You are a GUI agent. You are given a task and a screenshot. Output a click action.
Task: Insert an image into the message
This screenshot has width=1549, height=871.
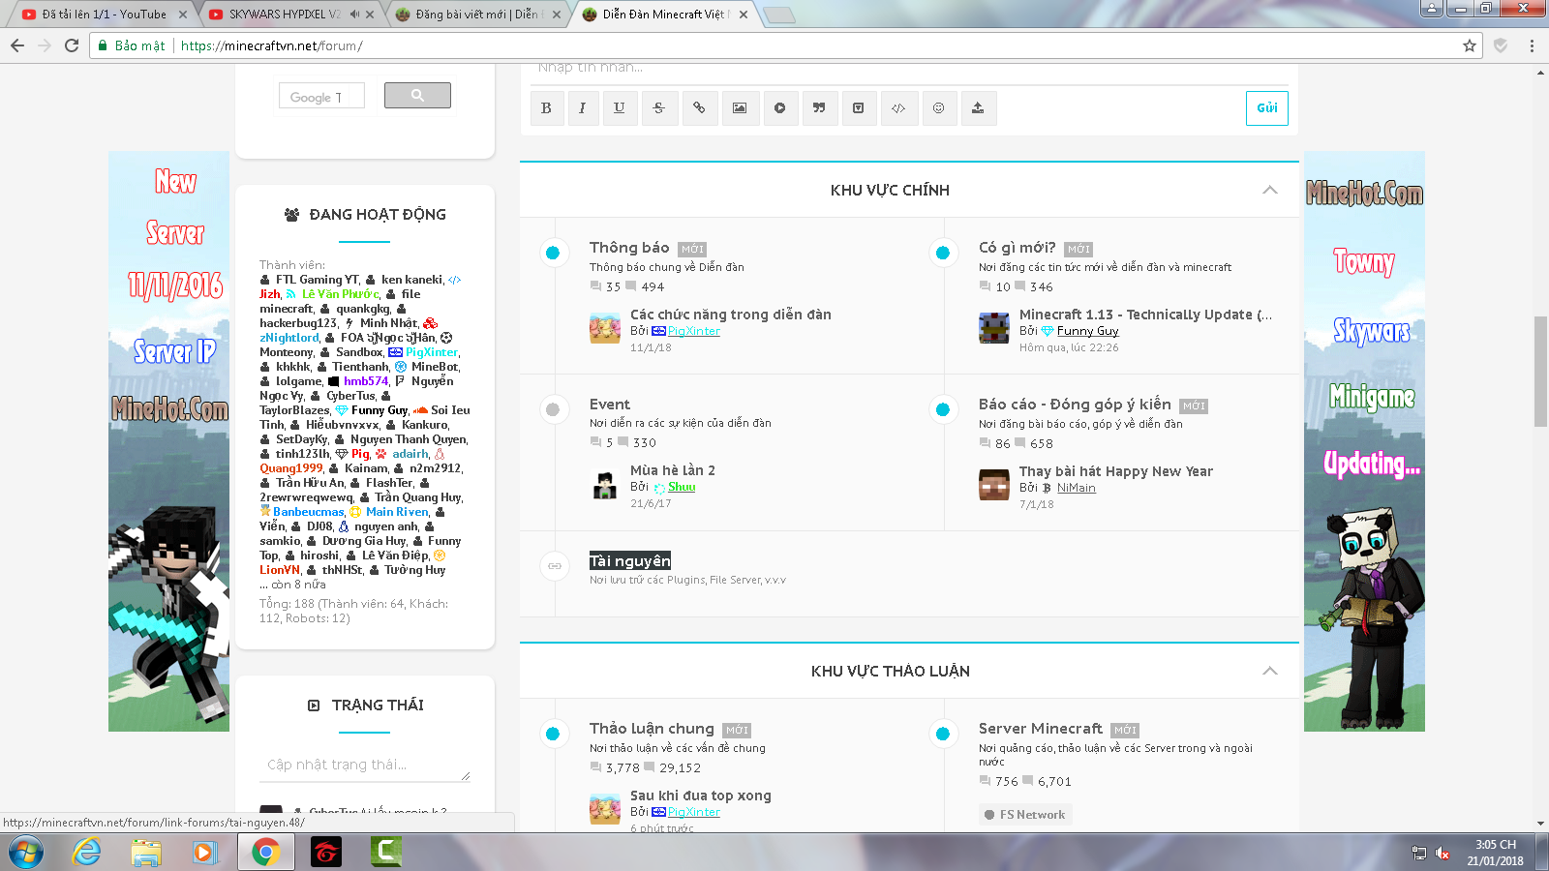[740, 108]
